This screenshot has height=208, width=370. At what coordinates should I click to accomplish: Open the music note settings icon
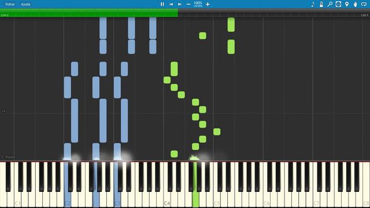pyautogui.click(x=313, y=4)
